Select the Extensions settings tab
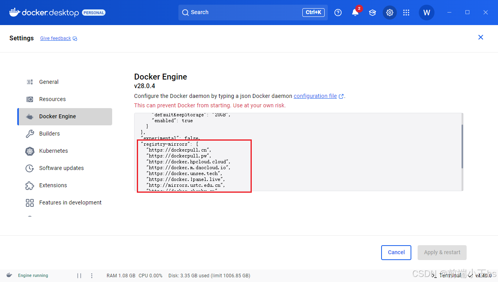The image size is (498, 282). pyautogui.click(x=65, y=185)
